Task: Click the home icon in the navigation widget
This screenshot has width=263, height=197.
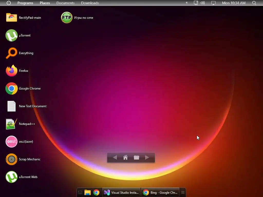Action: point(125,157)
